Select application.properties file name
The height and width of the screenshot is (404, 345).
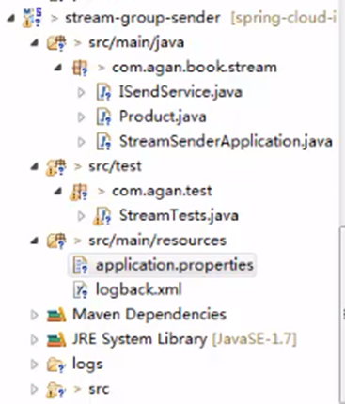(175, 266)
